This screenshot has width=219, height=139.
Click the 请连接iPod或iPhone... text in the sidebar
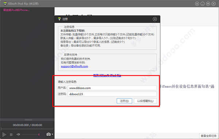coord(16,10)
